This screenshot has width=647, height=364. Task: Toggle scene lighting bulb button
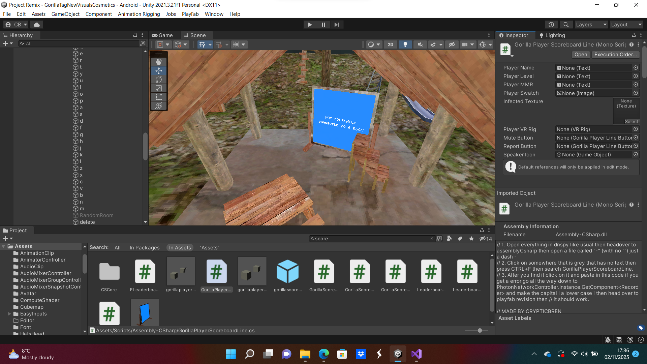(x=405, y=44)
